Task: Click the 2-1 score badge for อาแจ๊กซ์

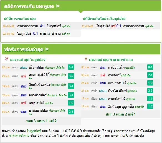Action: [x=150, y=75]
